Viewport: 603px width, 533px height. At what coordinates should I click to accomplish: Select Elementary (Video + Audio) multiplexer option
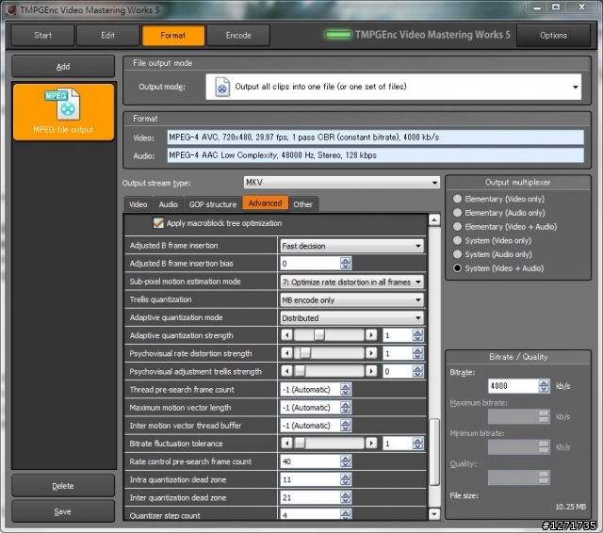point(457,226)
